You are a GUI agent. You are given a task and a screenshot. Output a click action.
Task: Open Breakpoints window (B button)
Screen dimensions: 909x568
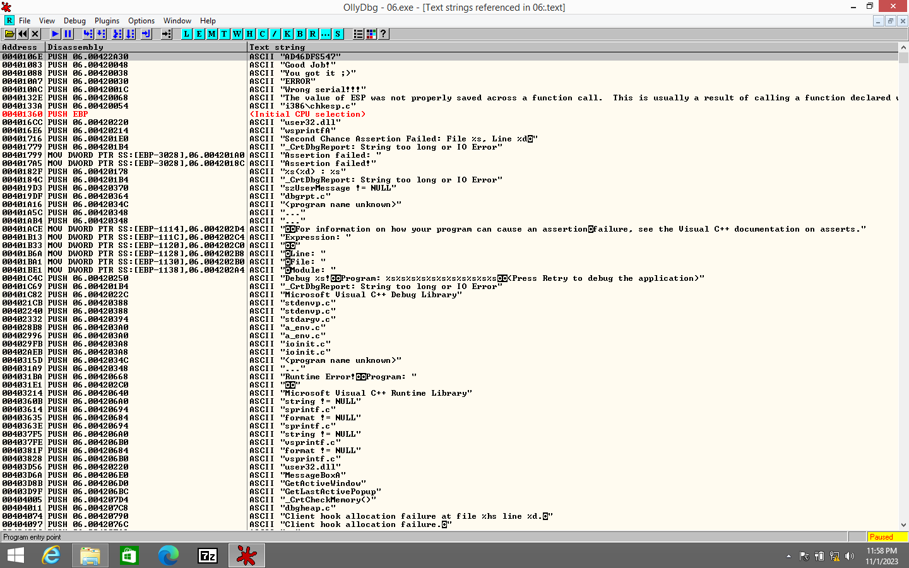point(300,34)
